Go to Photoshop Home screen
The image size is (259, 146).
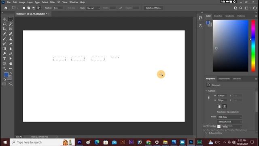(x=6, y=8)
